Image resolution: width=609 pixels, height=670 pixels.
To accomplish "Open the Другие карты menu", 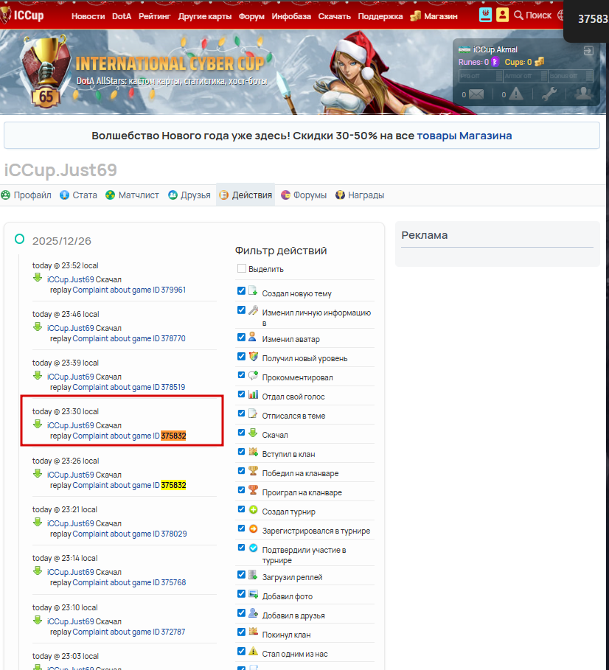I will (205, 16).
